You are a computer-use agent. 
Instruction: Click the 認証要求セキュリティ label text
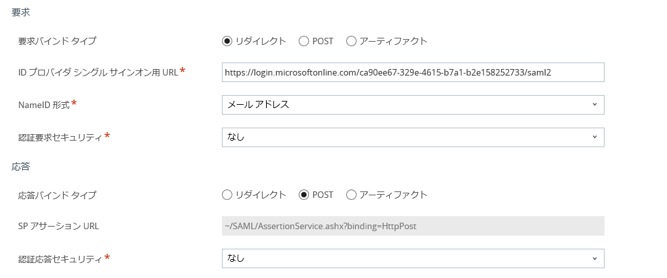coord(61,137)
